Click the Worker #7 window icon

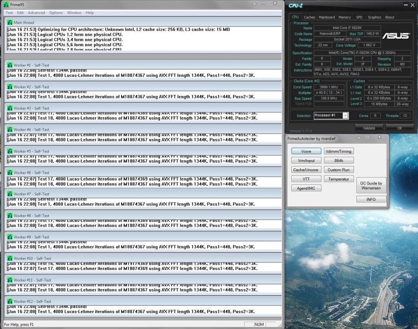10,194
